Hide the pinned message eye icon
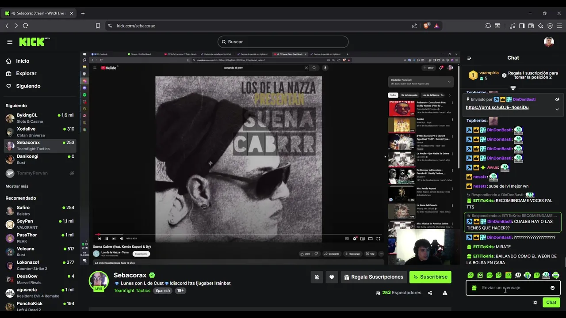Viewport: 566px width, 318px height. click(x=557, y=99)
